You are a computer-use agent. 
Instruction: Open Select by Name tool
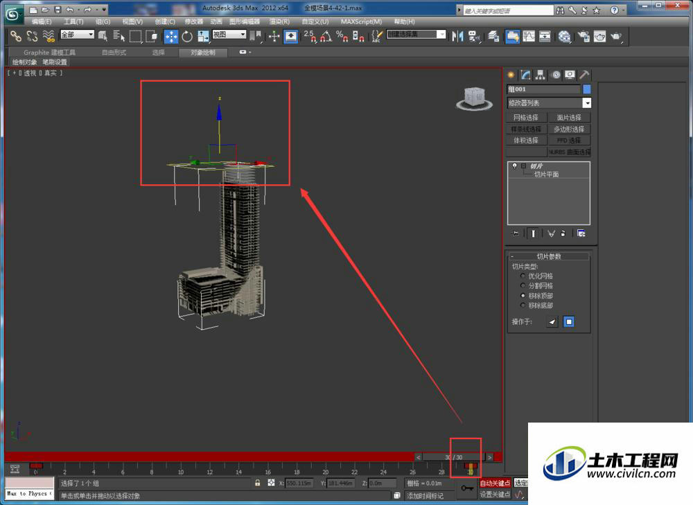[119, 36]
